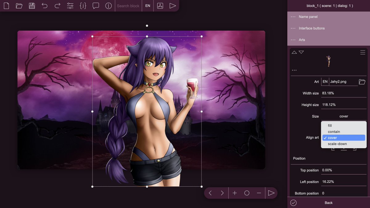Play the project from top toolbar
The height and width of the screenshot is (208, 370).
pyautogui.click(x=173, y=6)
